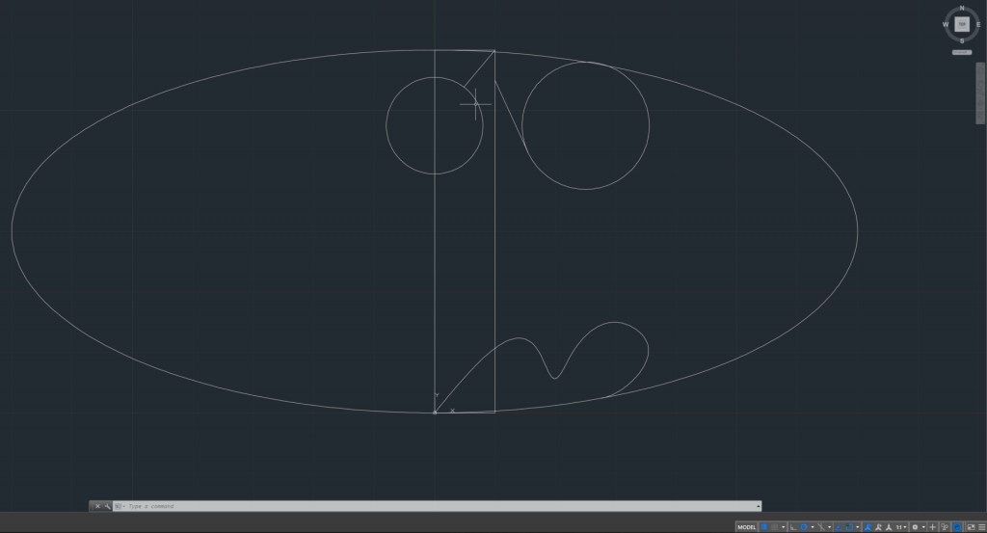Click the W compass direction on ViewCube

pos(946,24)
